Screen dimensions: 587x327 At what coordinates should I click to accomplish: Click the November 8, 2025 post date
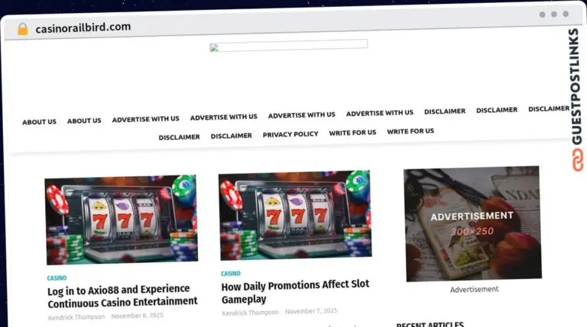pos(137,316)
